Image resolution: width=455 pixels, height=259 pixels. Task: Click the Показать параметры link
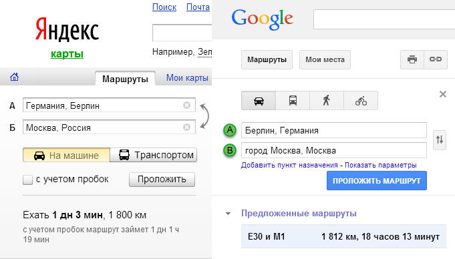click(x=380, y=166)
